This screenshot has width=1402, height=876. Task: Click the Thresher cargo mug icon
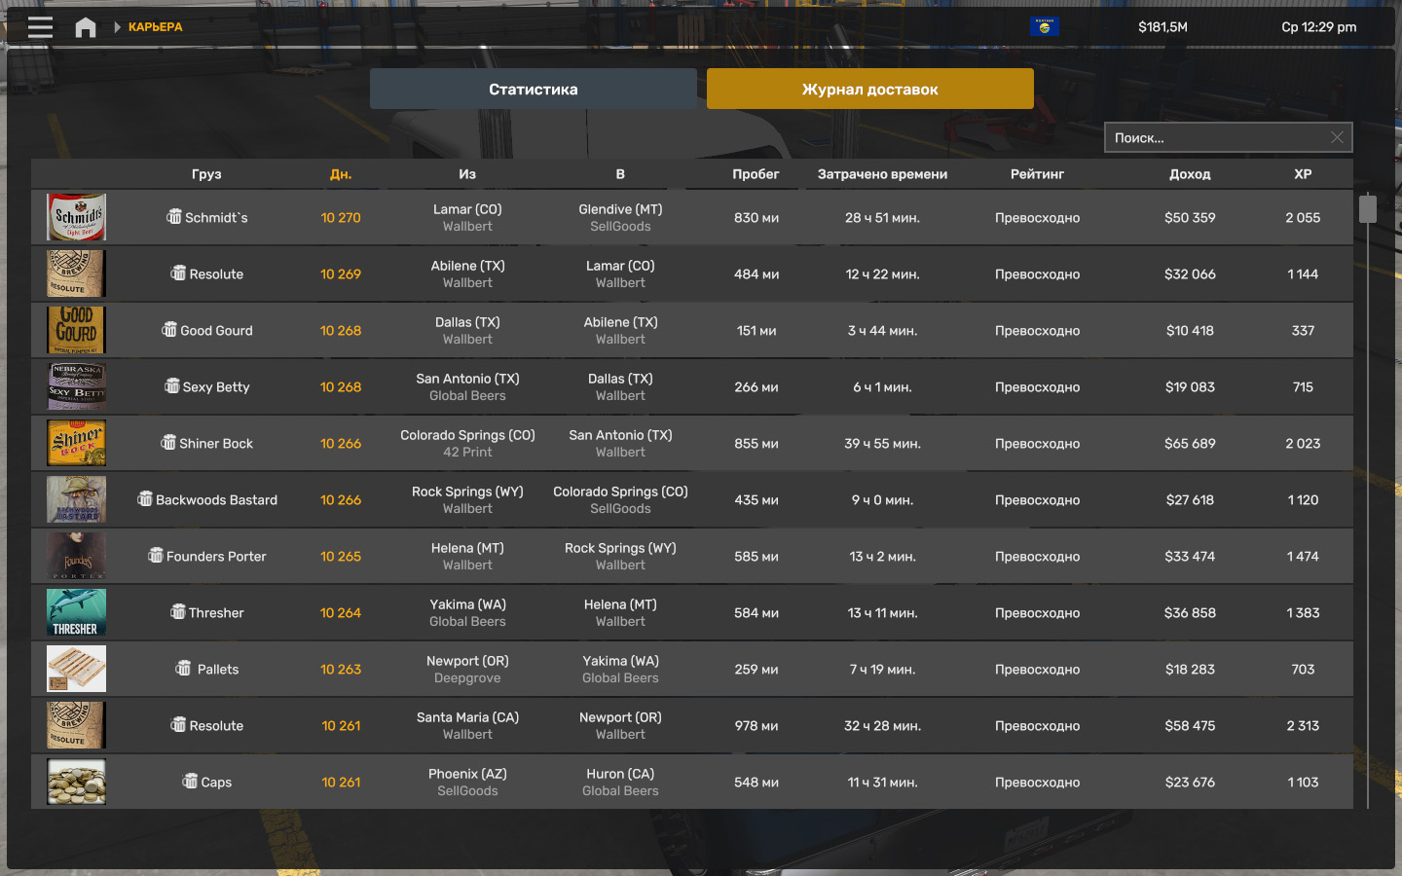coord(178,612)
